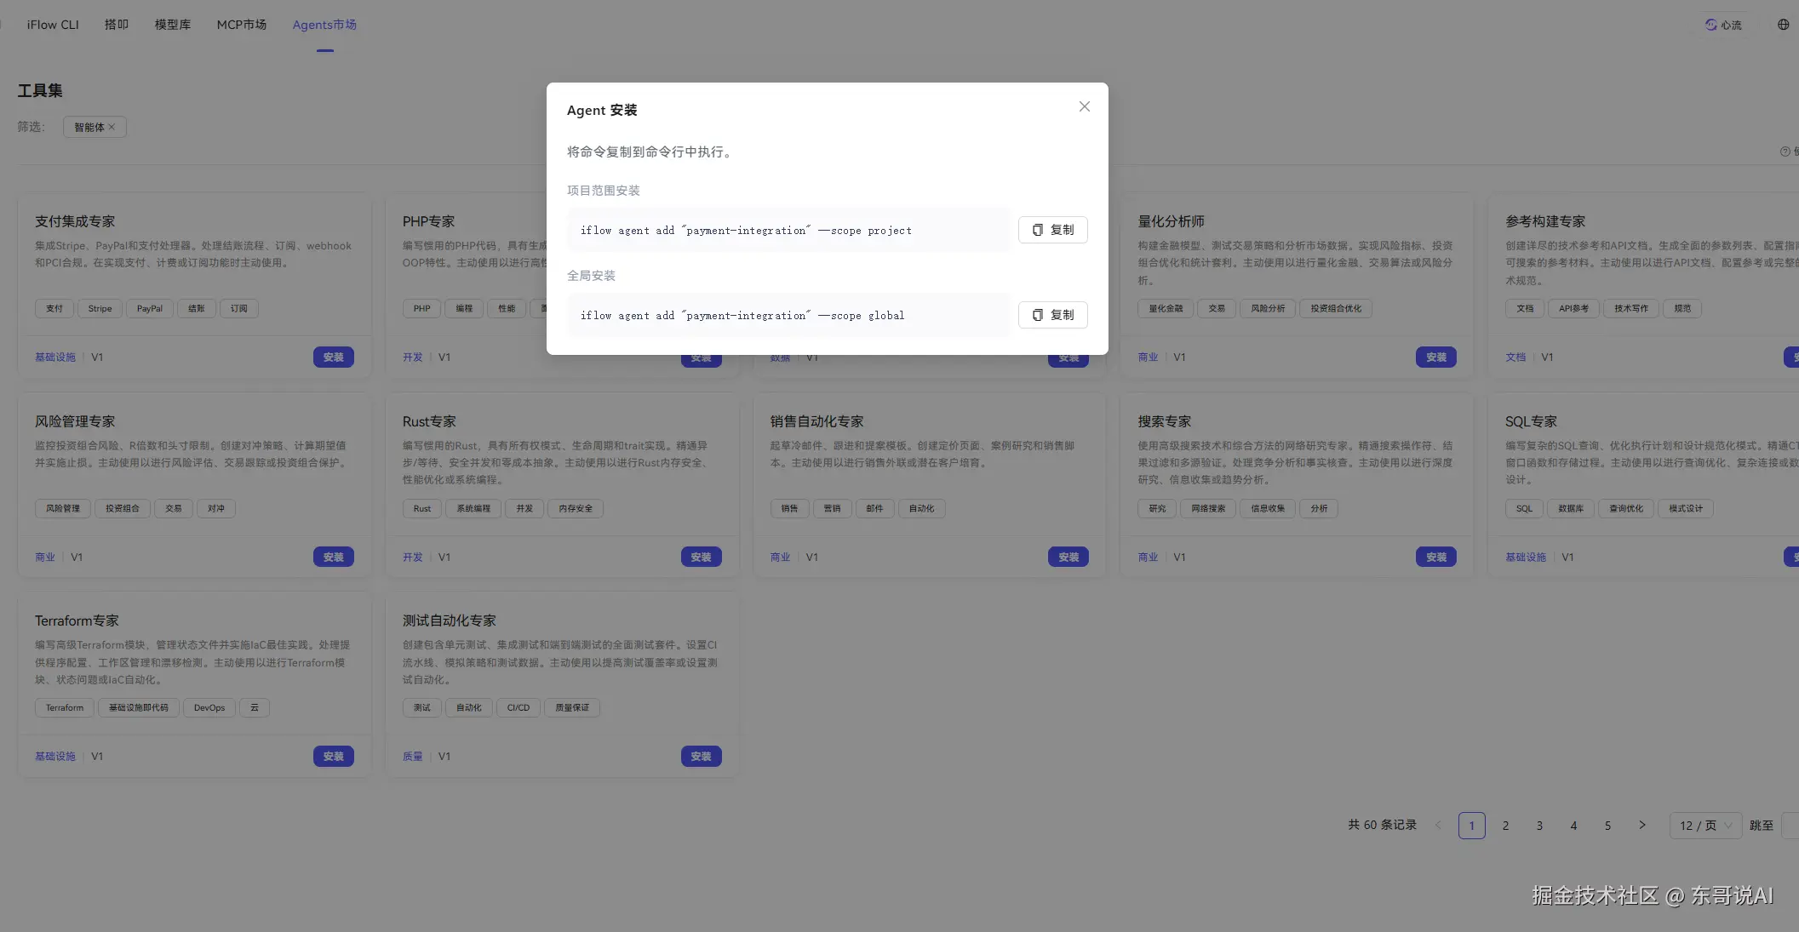This screenshot has width=1799, height=932.
Task: Open the help icon near the top right
Action: tap(1785, 151)
